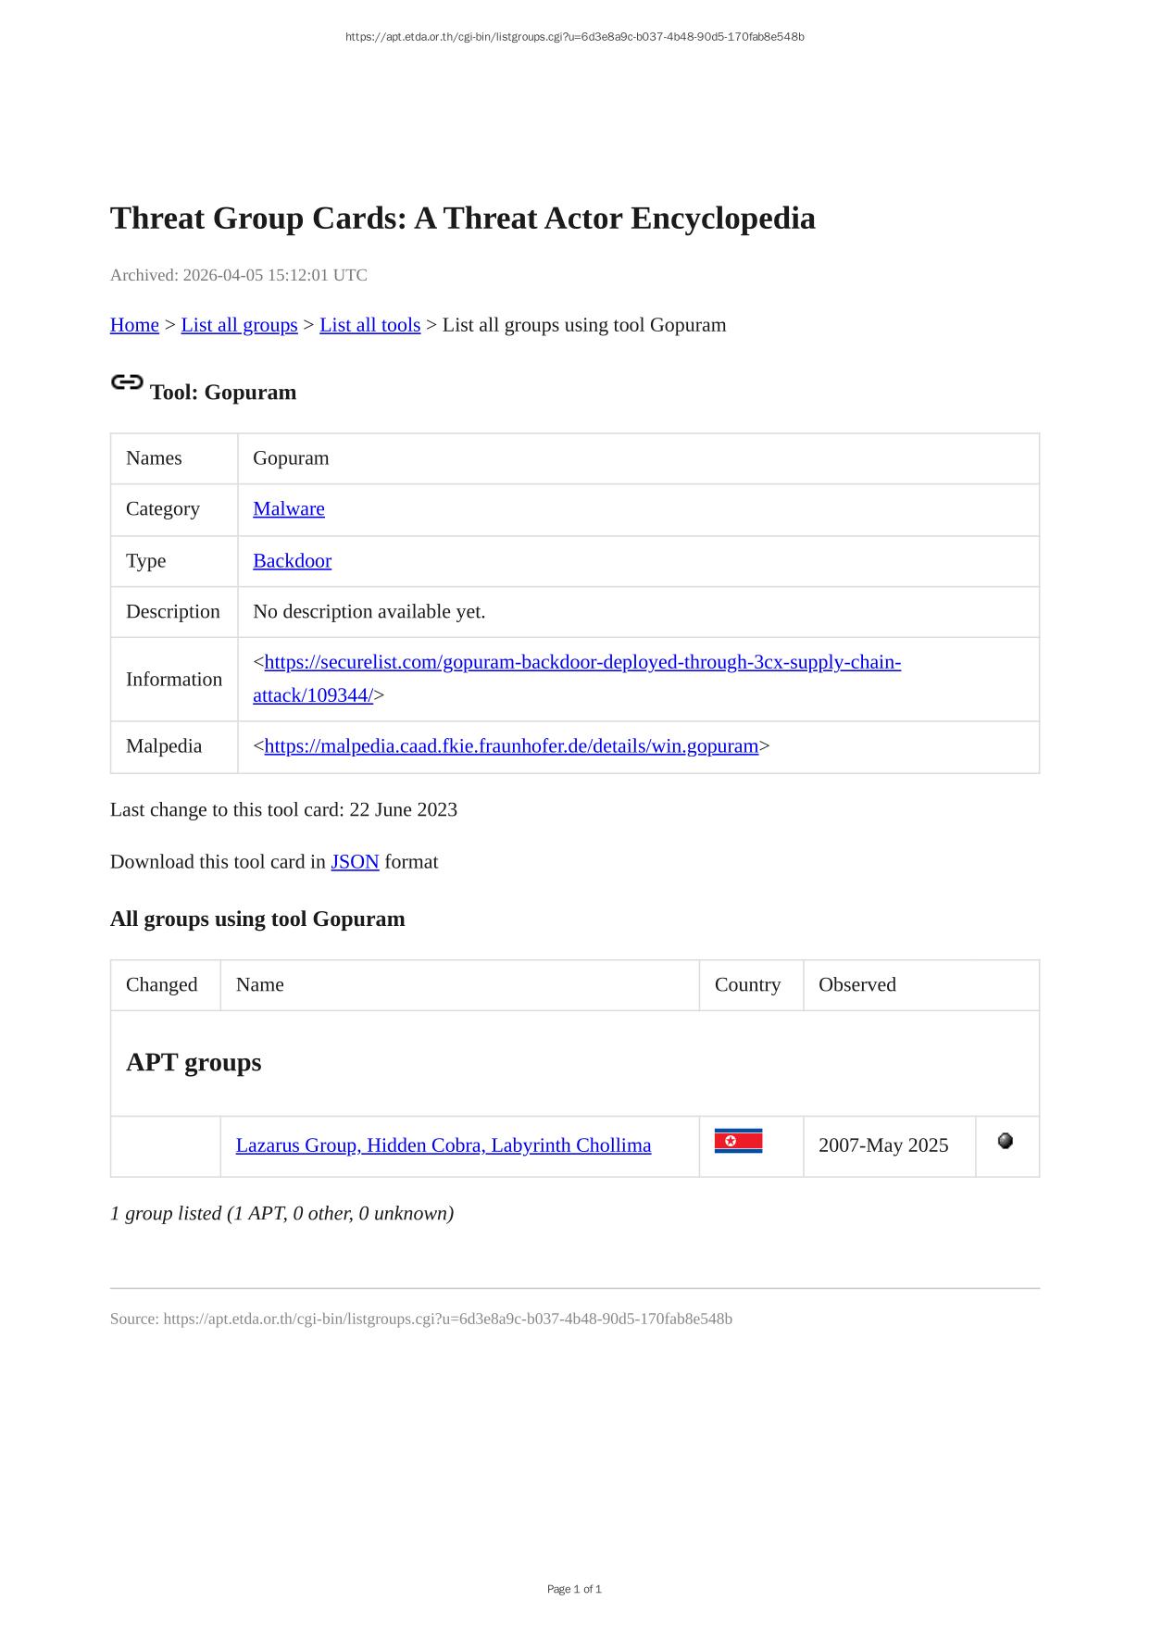Viewport: 1150px width, 1626px height.
Task: Open the Home breadcrumb link
Action: click(134, 325)
